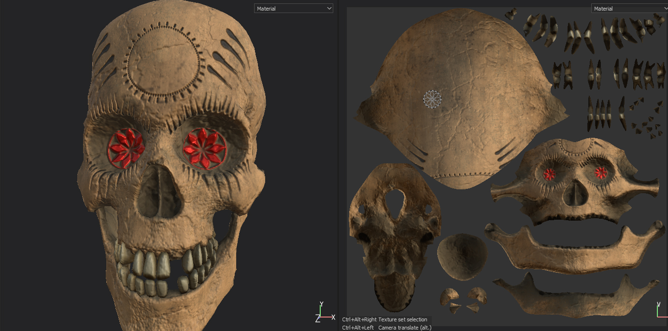This screenshot has width=668, height=331.
Task: Select small bone fragment islands beside hemisphere island
Action: [463, 299]
